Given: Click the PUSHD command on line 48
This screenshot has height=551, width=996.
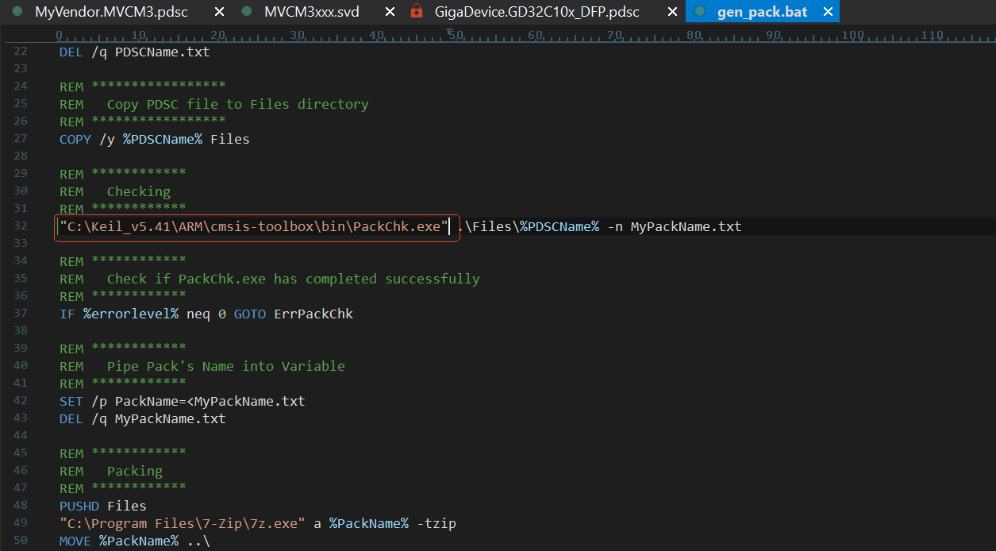Looking at the screenshot, I should pos(79,506).
